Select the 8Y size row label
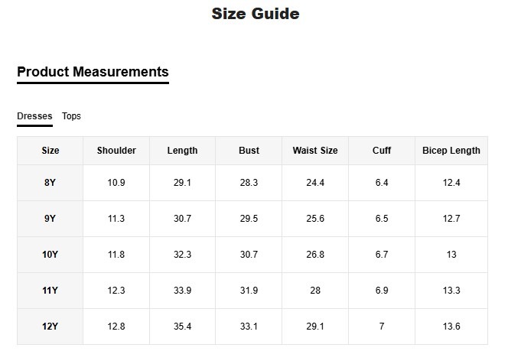508x351 pixels. pyautogui.click(x=50, y=183)
